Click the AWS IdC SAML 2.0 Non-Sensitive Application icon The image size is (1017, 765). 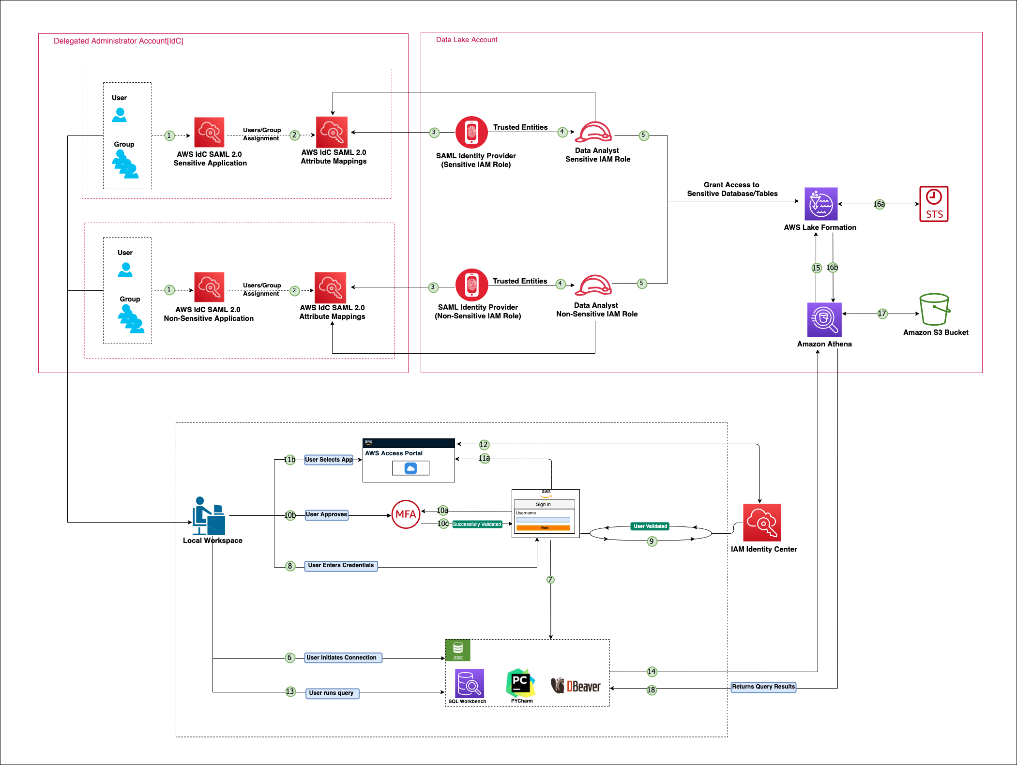(209, 287)
